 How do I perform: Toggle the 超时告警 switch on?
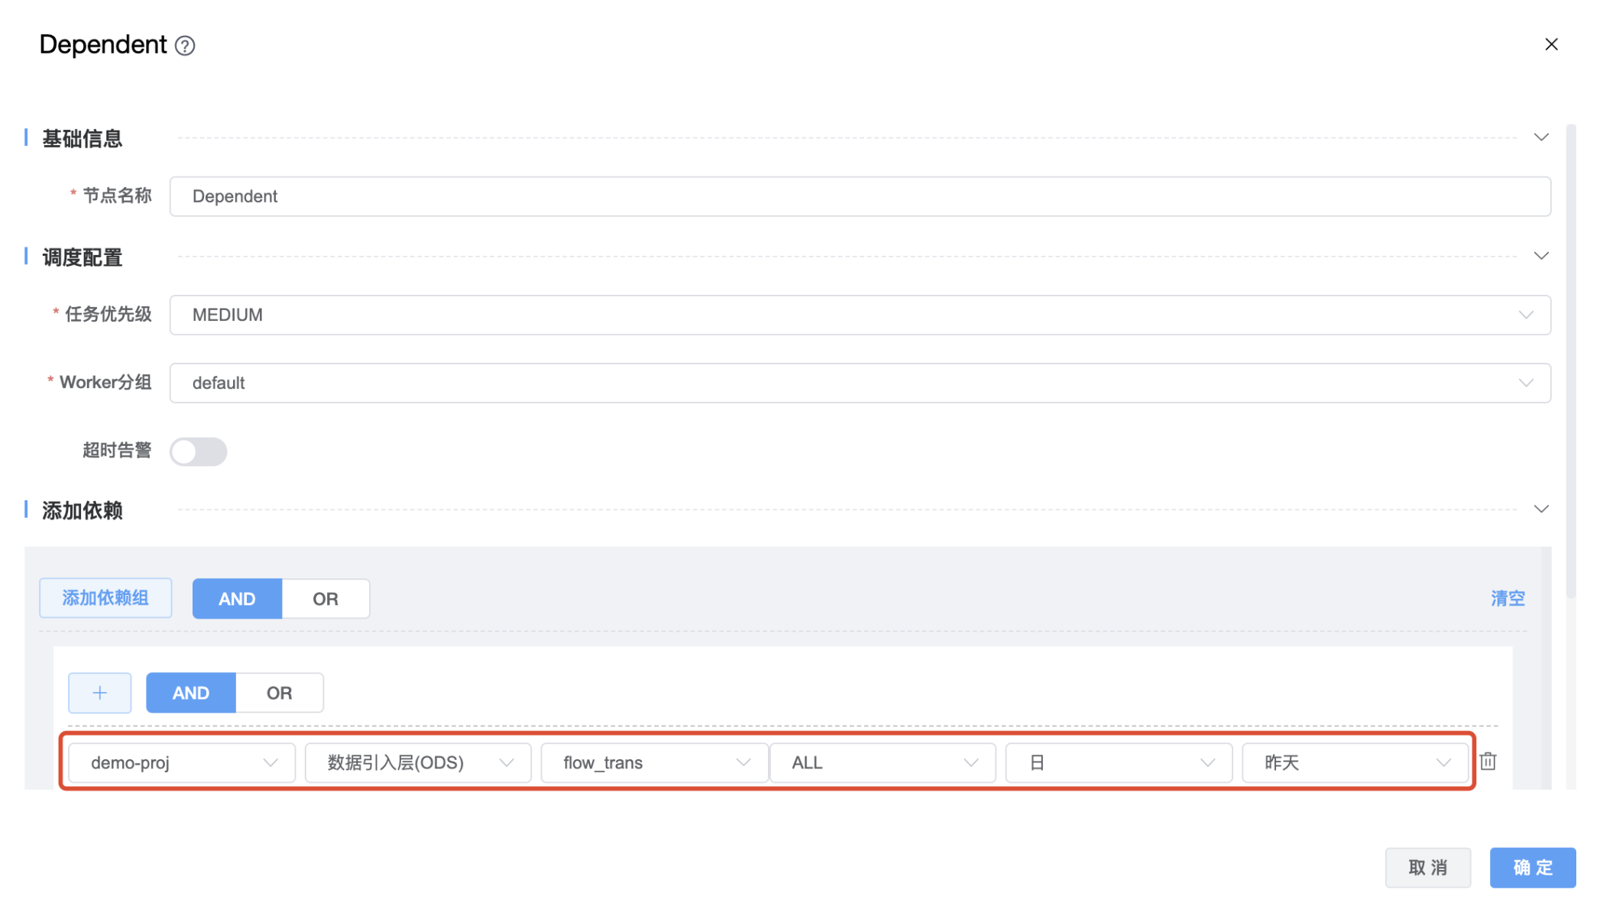click(x=198, y=451)
